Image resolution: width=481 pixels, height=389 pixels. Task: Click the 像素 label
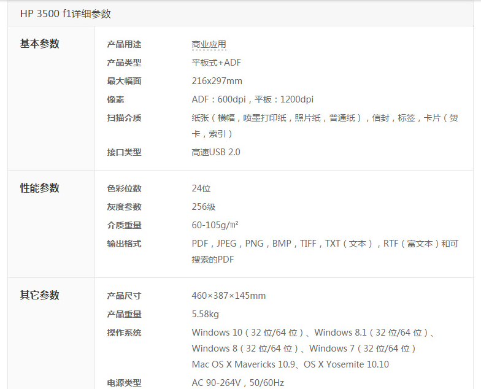(x=115, y=99)
